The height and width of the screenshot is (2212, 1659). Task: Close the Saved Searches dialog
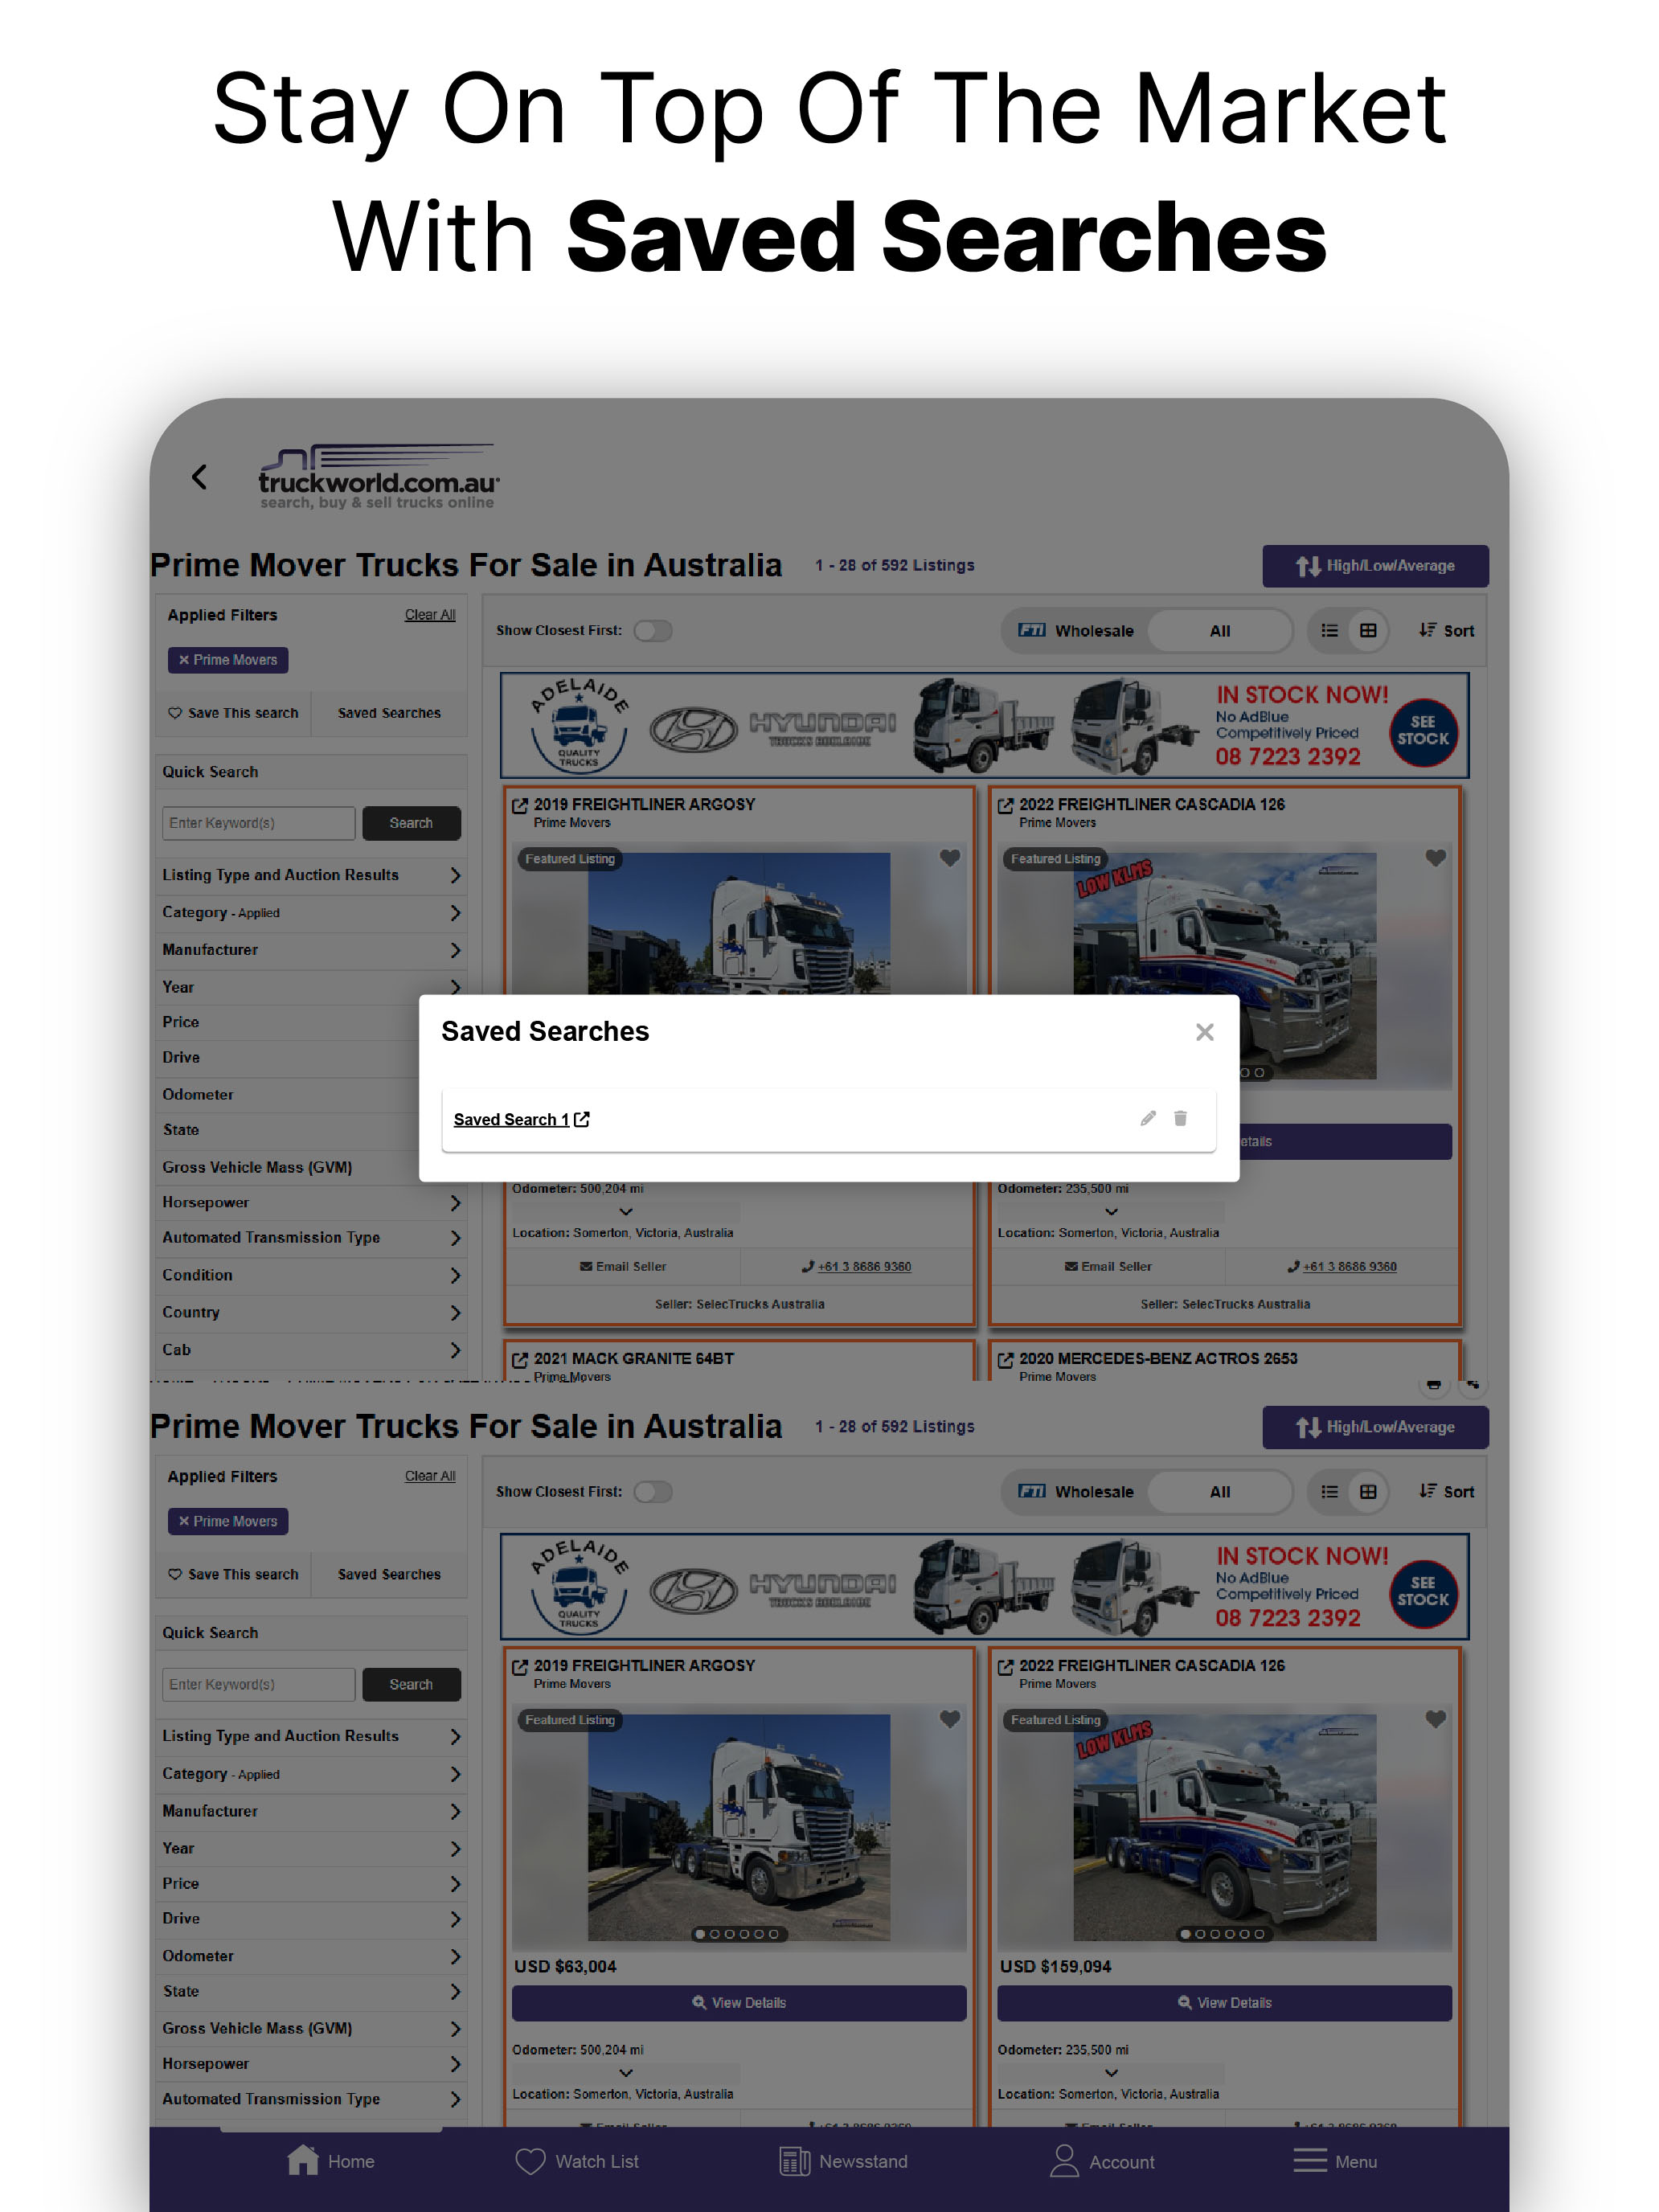click(1204, 1032)
